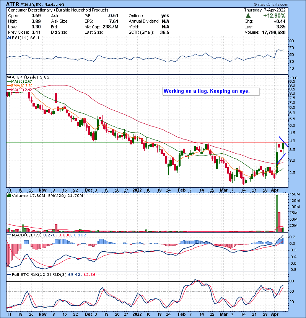Click the Mkt Cap value 238.7M
Image resolution: width=306 pixels, height=318 pixels.
(x=111, y=27)
